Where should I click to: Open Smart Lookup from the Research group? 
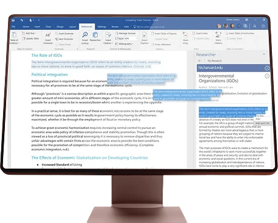(x=85, y=38)
